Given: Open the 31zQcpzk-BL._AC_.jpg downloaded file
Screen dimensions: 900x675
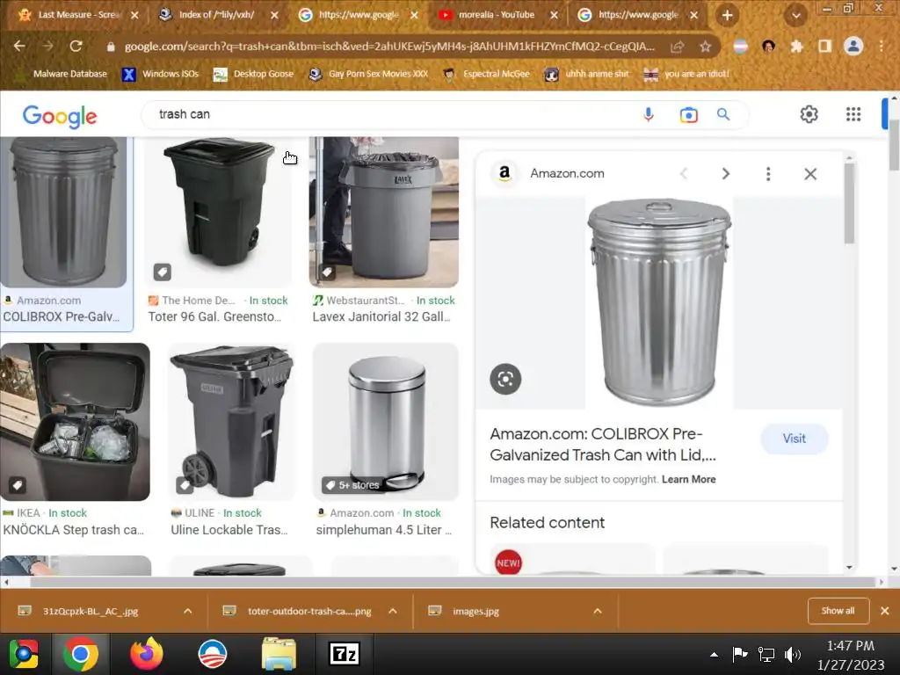Looking at the screenshot, I should click(91, 612).
